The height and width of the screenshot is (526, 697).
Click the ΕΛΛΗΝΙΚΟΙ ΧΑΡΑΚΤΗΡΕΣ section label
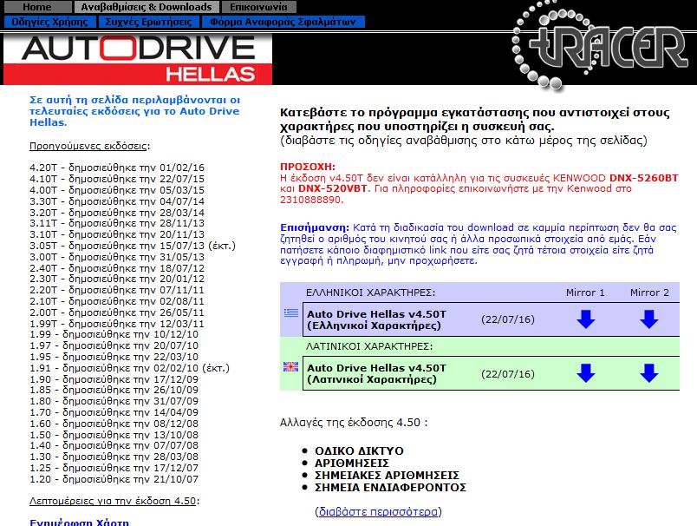(371, 293)
